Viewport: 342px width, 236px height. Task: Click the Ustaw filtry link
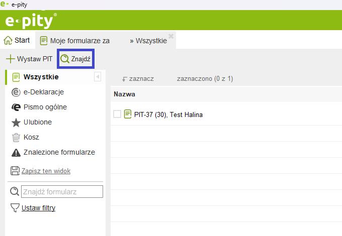38,208
